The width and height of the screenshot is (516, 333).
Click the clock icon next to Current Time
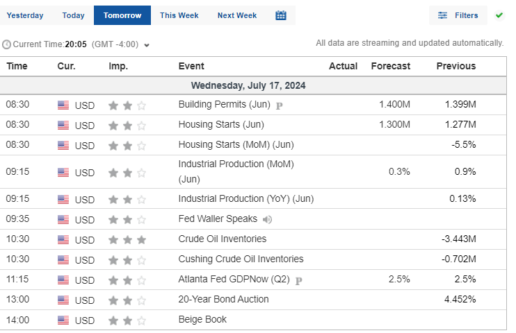tap(6, 44)
